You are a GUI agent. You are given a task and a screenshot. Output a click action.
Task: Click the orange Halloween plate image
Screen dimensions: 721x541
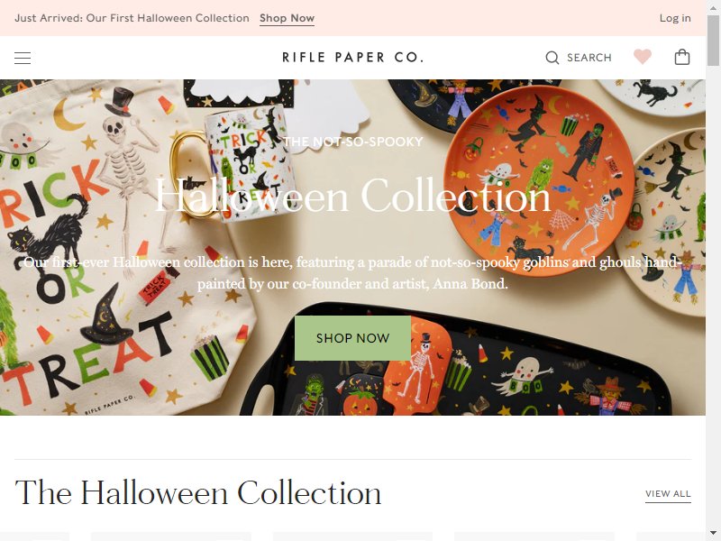(539, 181)
